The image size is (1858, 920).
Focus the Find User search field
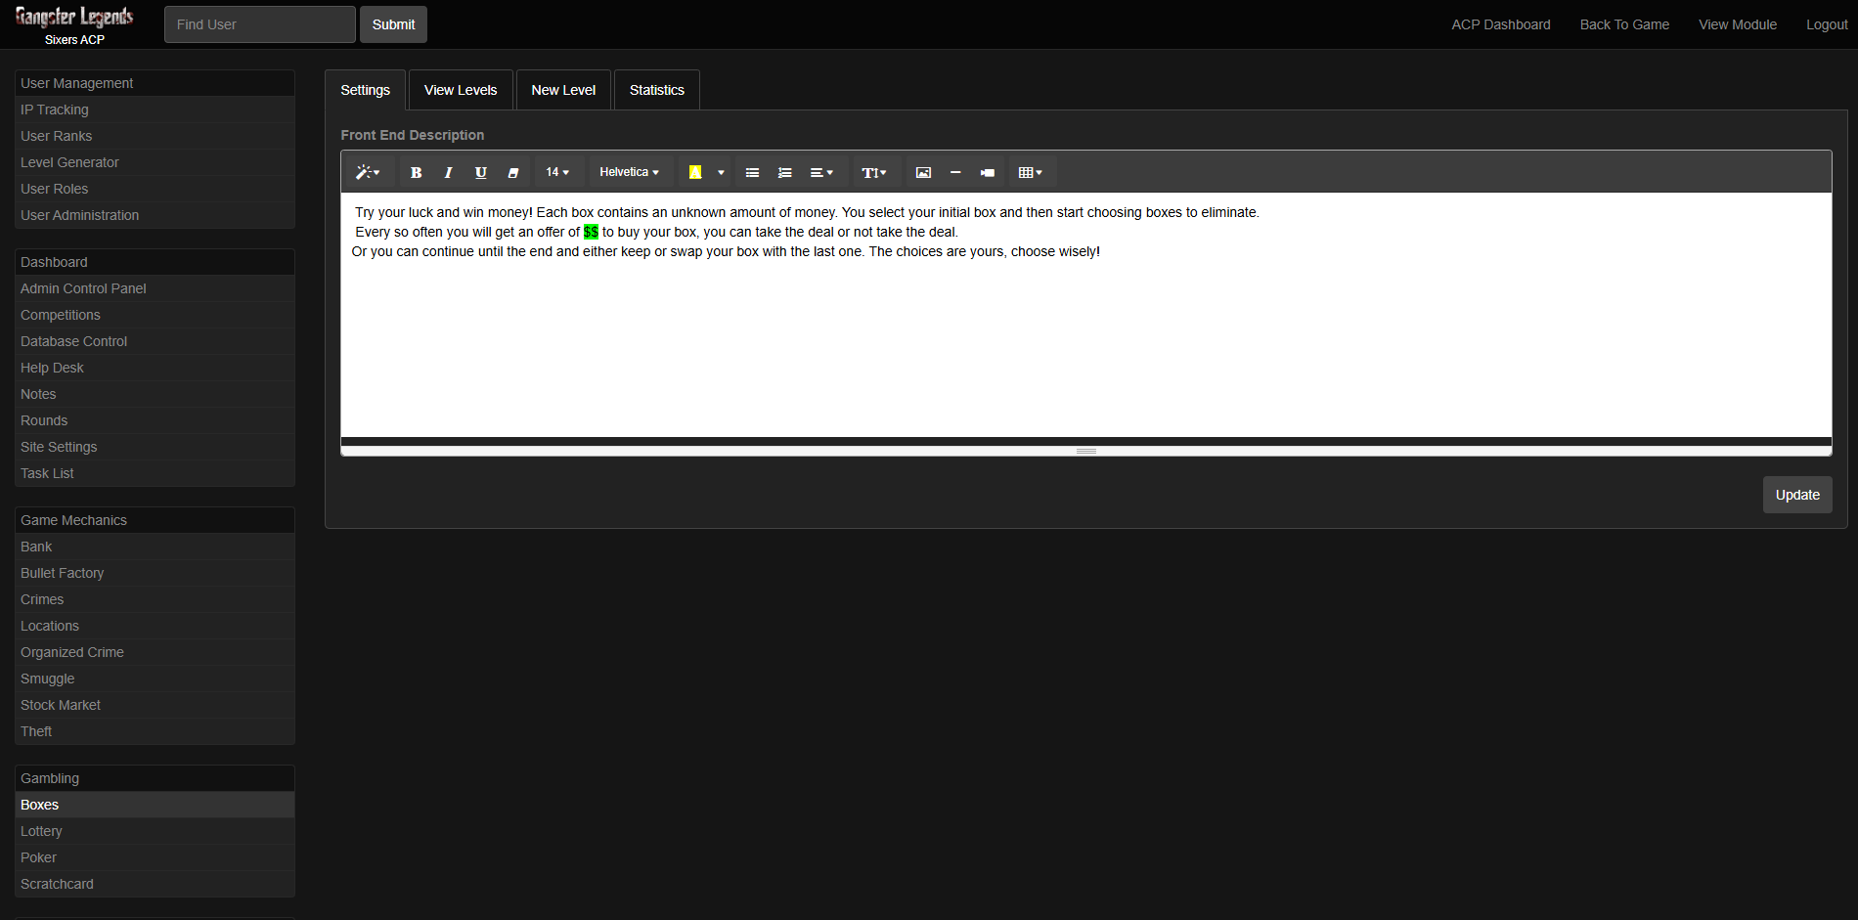coord(259,24)
